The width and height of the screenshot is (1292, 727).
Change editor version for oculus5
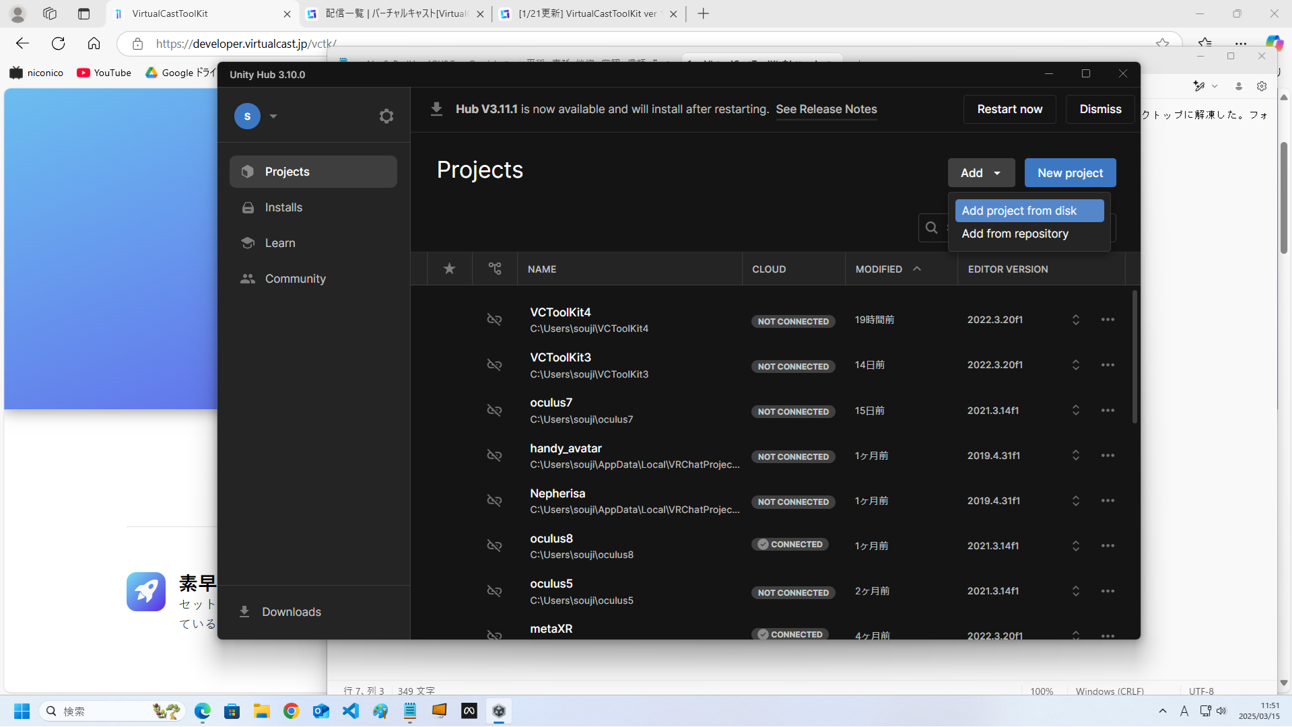click(1075, 591)
